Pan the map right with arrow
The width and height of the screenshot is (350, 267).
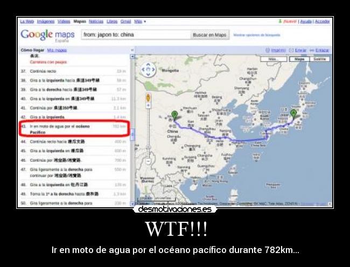(x=153, y=69)
